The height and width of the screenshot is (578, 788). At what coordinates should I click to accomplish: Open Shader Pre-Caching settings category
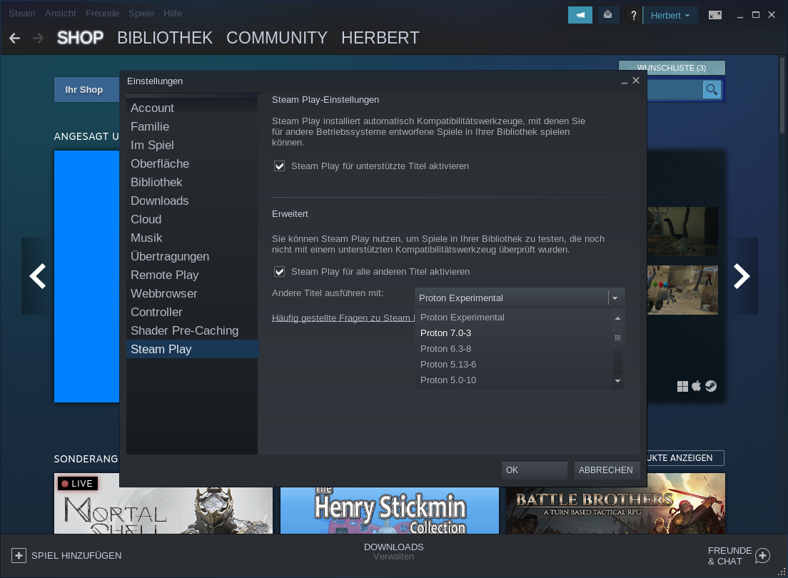pyautogui.click(x=192, y=331)
